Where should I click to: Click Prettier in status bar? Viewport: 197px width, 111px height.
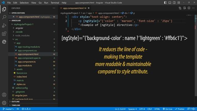pyautogui.click(x=180, y=109)
